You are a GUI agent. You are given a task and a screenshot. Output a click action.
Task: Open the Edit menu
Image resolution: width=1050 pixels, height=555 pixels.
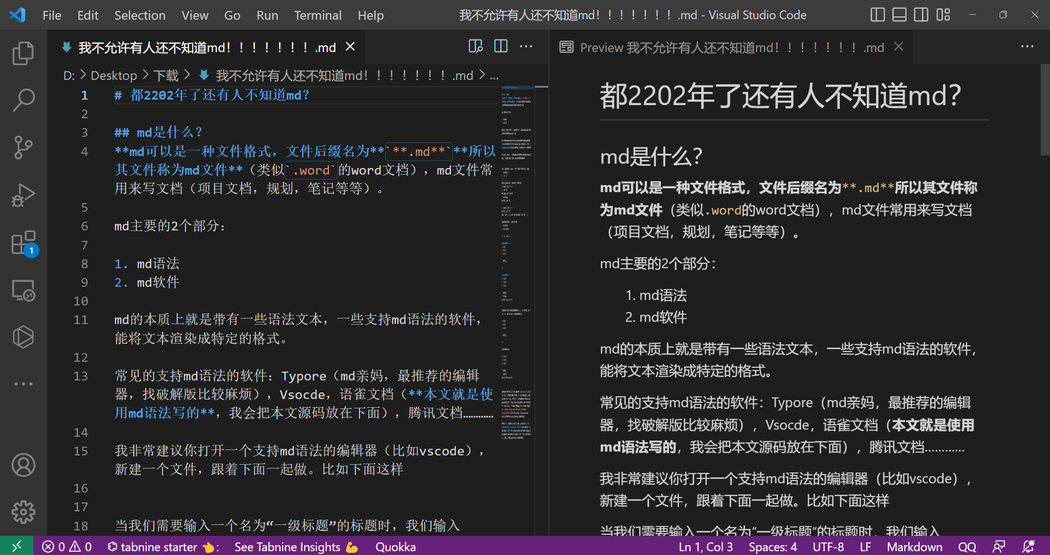[88, 15]
